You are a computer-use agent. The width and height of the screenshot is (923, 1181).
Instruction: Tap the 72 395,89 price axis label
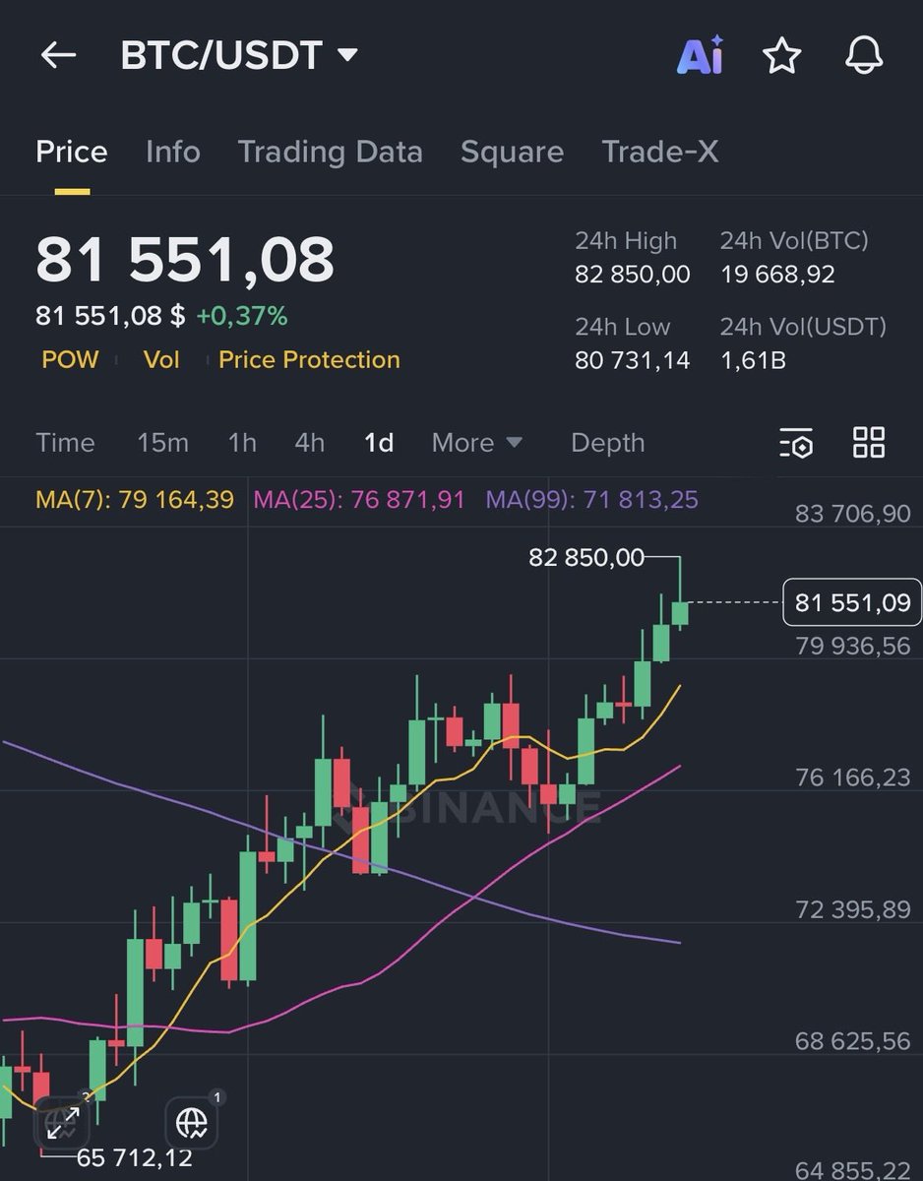tap(853, 909)
